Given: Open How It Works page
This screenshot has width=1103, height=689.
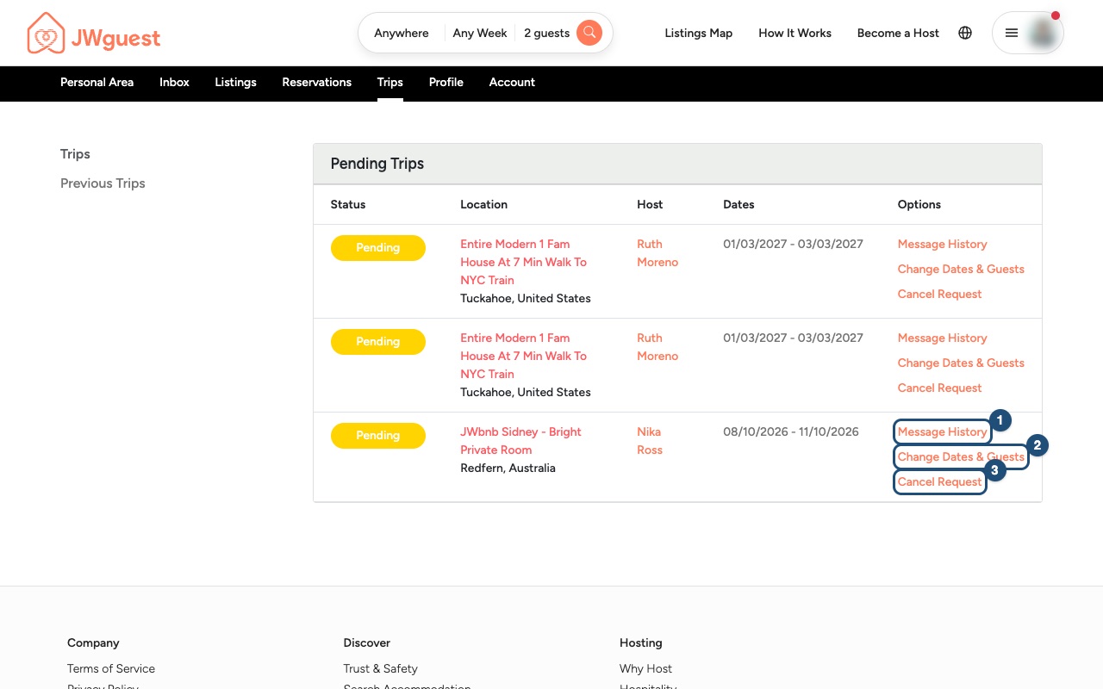Looking at the screenshot, I should pyautogui.click(x=795, y=33).
